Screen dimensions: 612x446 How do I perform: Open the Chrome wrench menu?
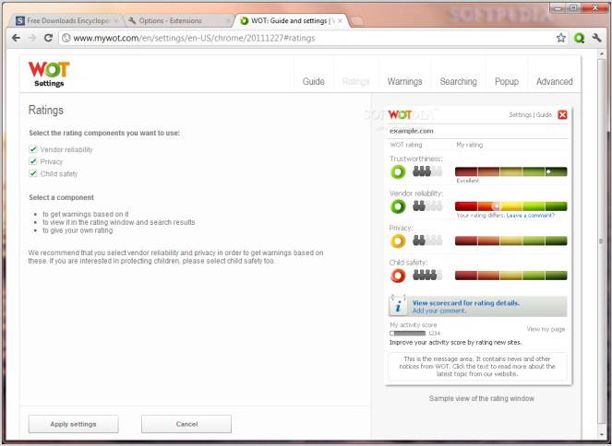point(596,38)
